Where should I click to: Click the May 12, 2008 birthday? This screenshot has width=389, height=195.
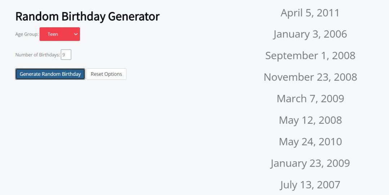coord(310,120)
